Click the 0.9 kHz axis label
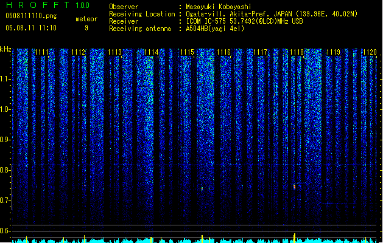The image size is (383, 243). 5,140
